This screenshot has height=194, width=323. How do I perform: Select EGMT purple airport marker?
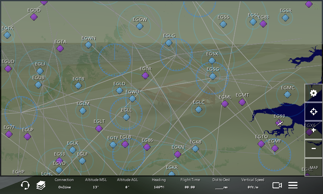[242, 102]
